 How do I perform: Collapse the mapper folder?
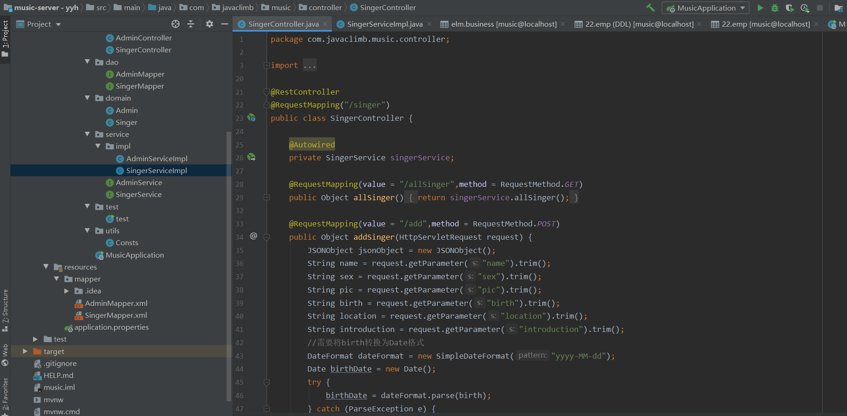click(x=57, y=279)
